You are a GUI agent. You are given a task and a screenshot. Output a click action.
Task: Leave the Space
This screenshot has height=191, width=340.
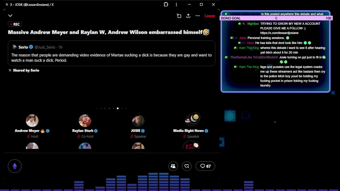pos(210,16)
